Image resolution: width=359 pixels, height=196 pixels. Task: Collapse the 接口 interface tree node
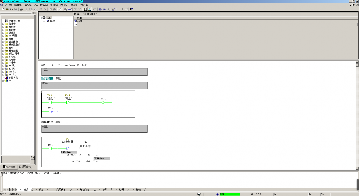(41, 18)
